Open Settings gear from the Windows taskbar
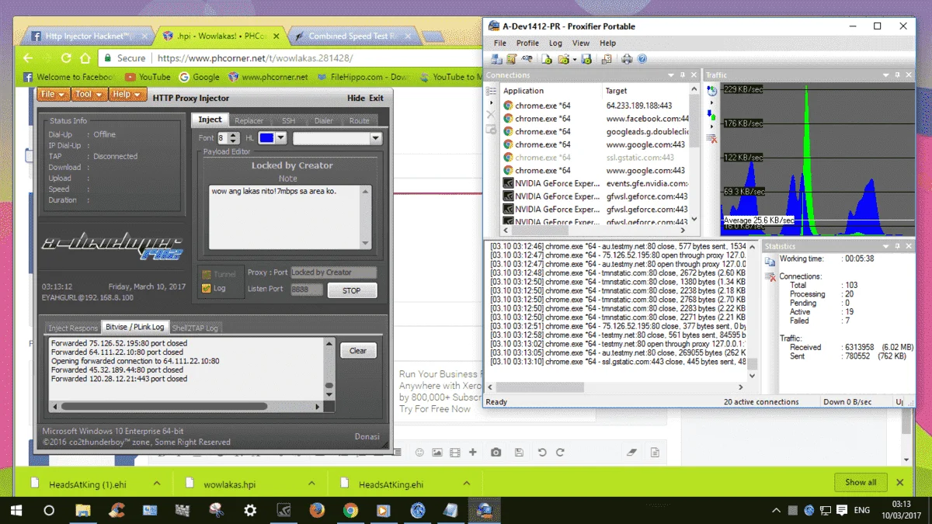Viewport: 932px width, 524px height. click(x=250, y=510)
